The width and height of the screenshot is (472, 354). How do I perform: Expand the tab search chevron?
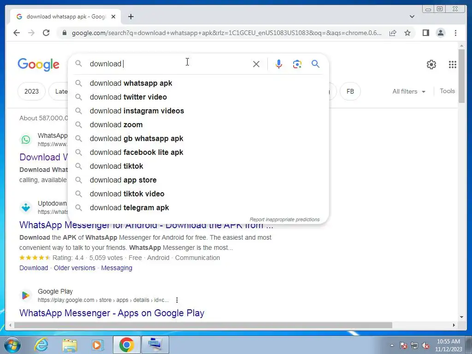(x=412, y=17)
